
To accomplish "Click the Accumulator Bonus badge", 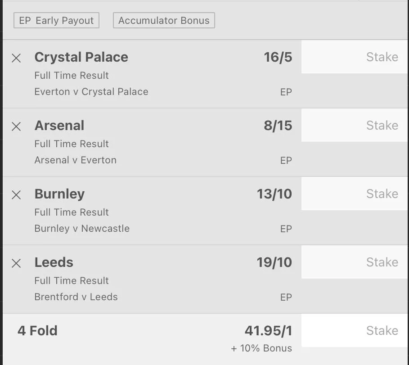I will tap(164, 20).
